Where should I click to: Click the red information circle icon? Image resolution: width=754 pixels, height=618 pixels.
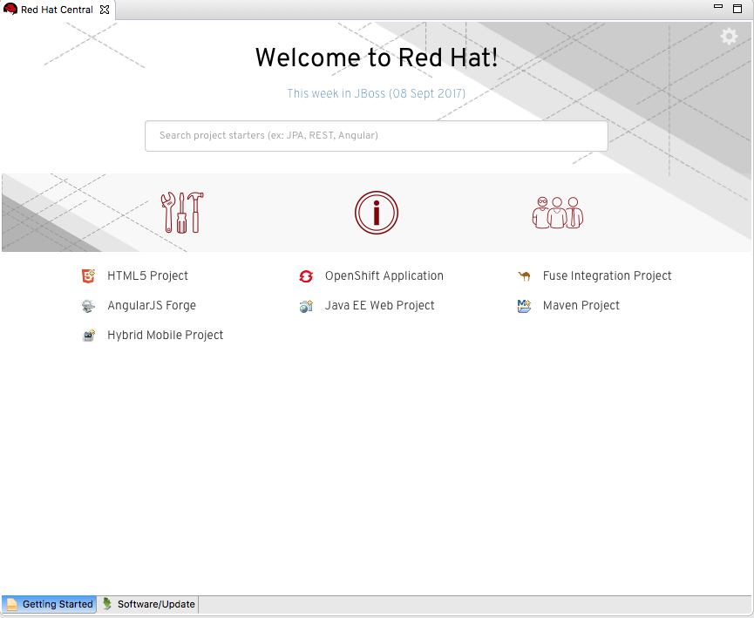(x=376, y=212)
